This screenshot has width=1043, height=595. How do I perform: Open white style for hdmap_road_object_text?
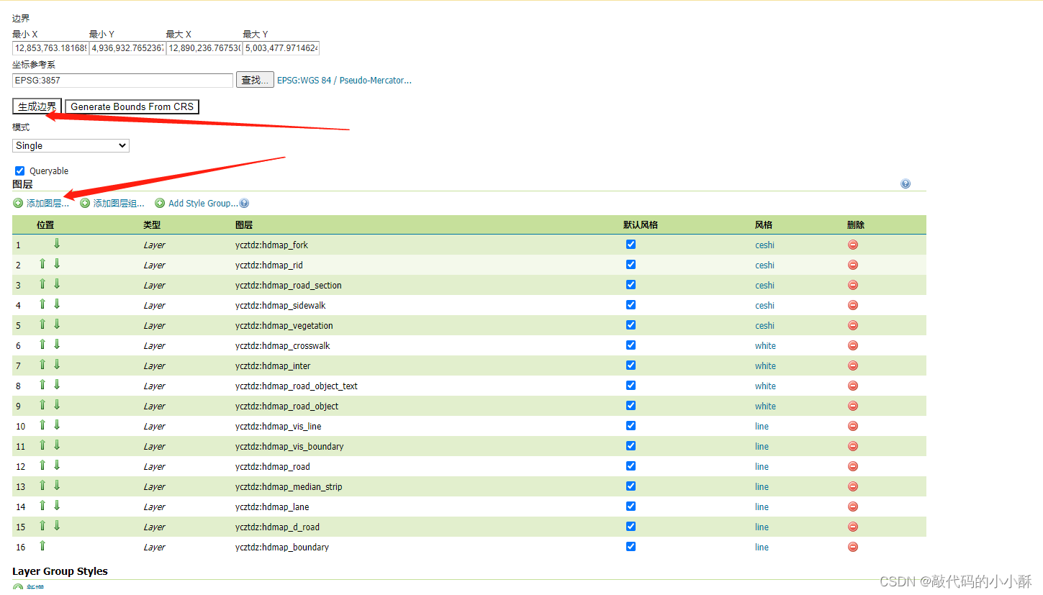(765, 386)
